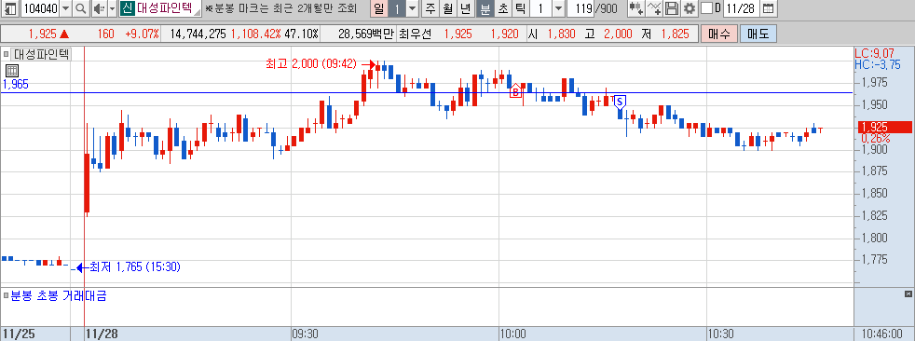
Task: Click the grid table icon below the chart legend
Action: click(12, 71)
